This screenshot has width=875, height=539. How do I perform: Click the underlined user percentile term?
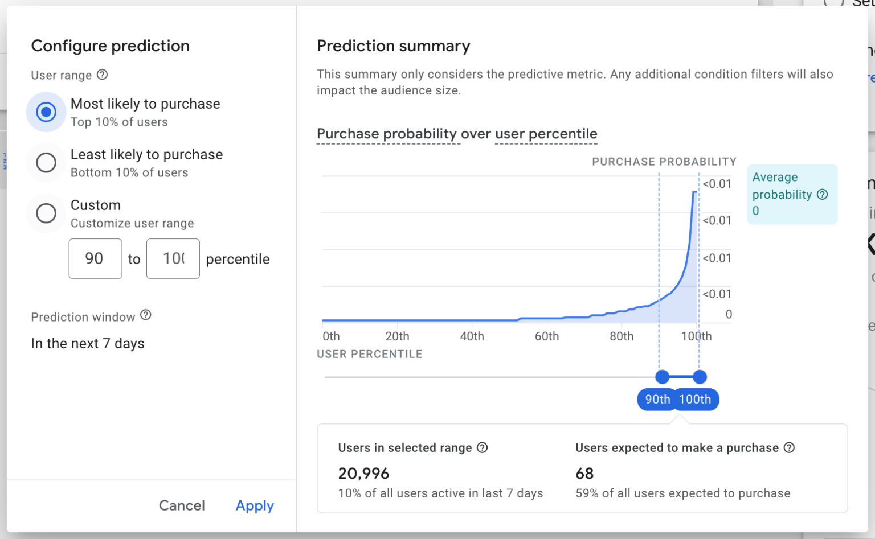(546, 134)
